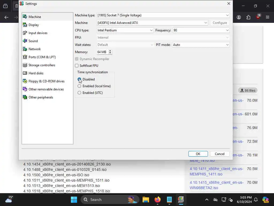This screenshot has height=206, width=274.
Task: Click the Network category icon
Action: 25,49
